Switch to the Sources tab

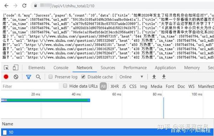click(108, 67)
